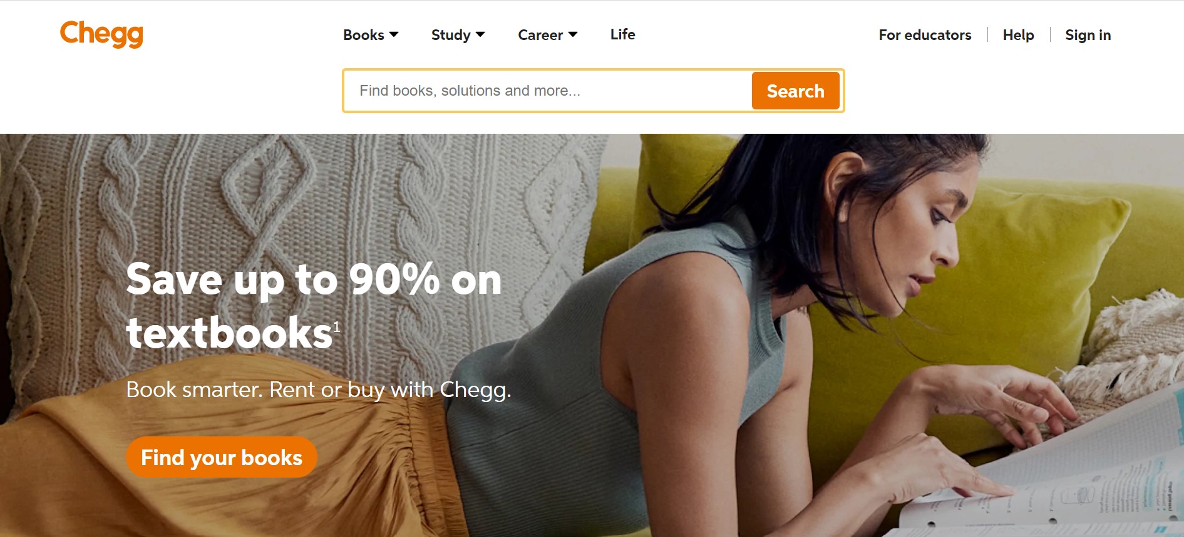Open the For educators link
The width and height of the screenshot is (1184, 537).
coord(925,35)
